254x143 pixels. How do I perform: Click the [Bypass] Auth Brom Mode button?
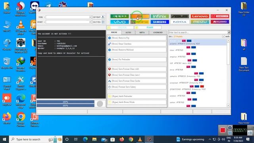point(137,102)
